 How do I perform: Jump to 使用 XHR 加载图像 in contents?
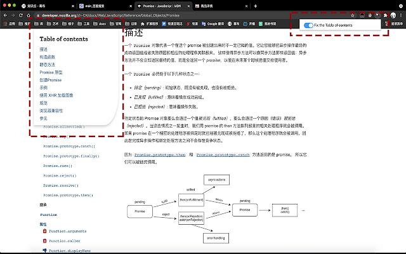(x=56, y=95)
